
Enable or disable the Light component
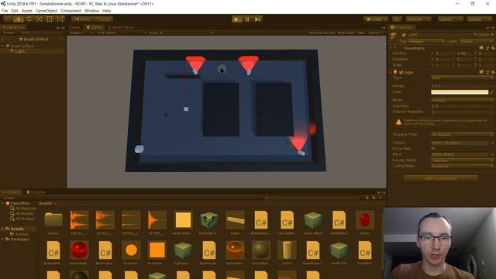[401, 72]
